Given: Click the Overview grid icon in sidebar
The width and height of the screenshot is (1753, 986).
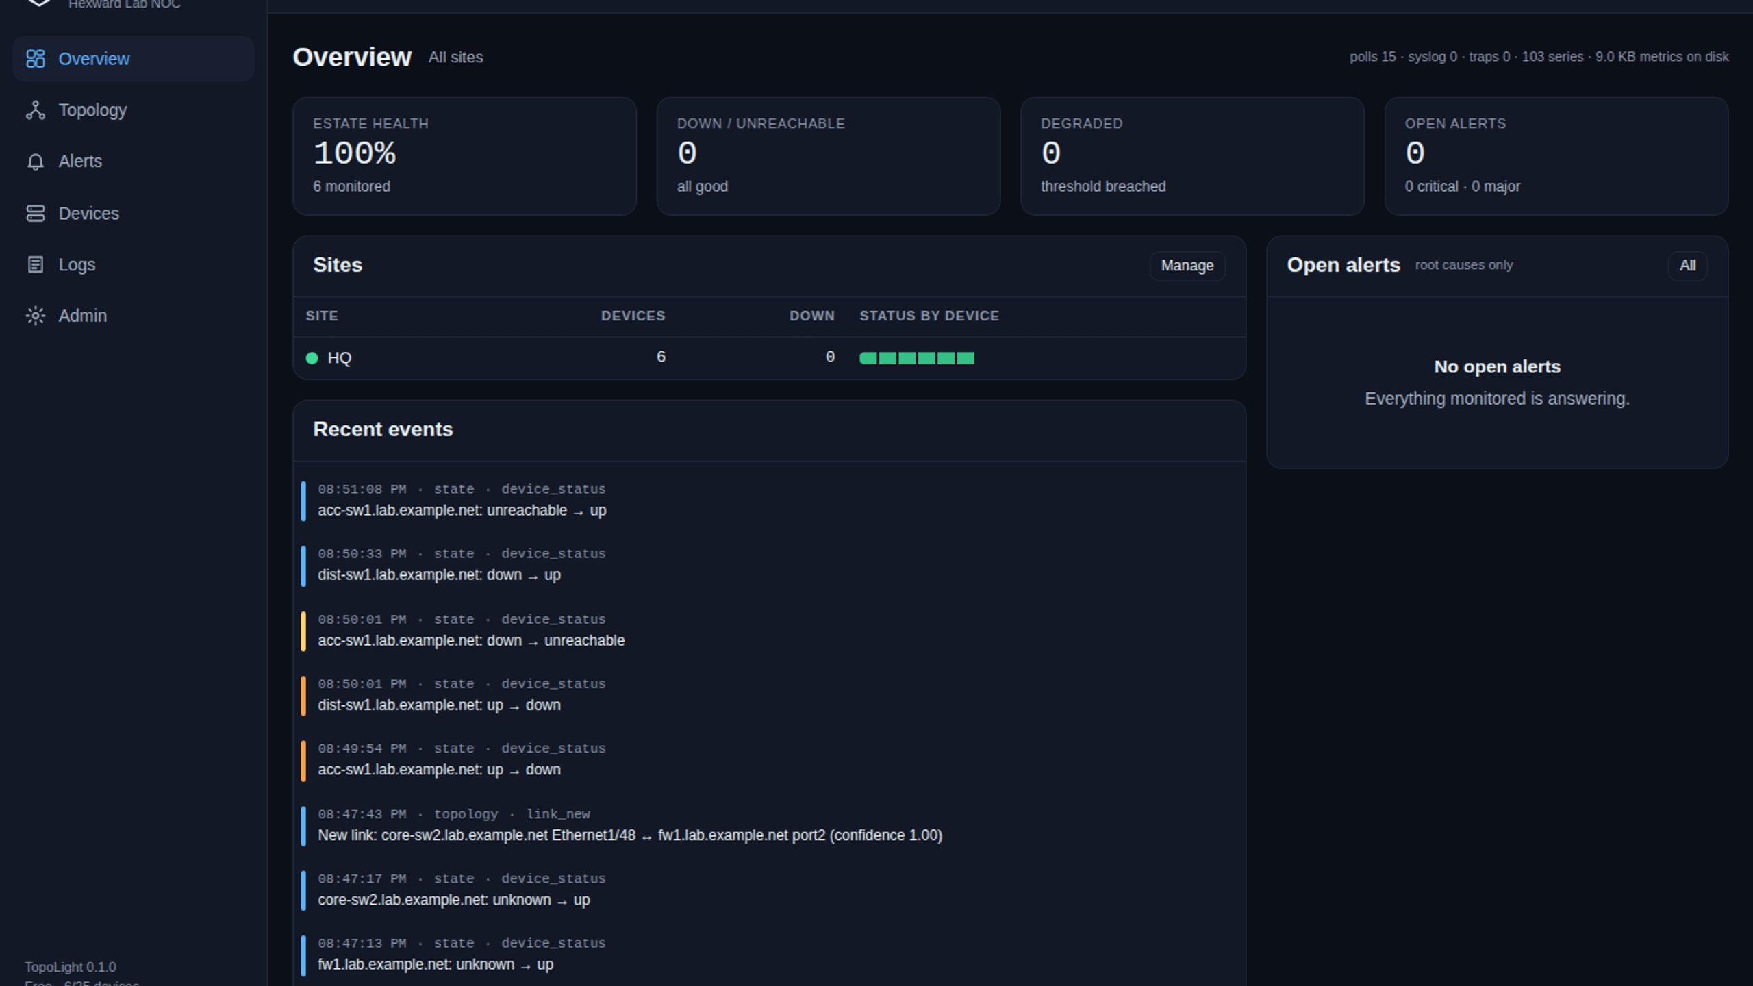Looking at the screenshot, I should pos(36,59).
